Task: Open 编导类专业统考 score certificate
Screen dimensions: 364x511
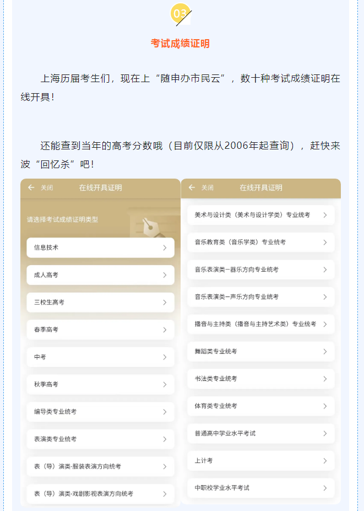Action: point(100,412)
